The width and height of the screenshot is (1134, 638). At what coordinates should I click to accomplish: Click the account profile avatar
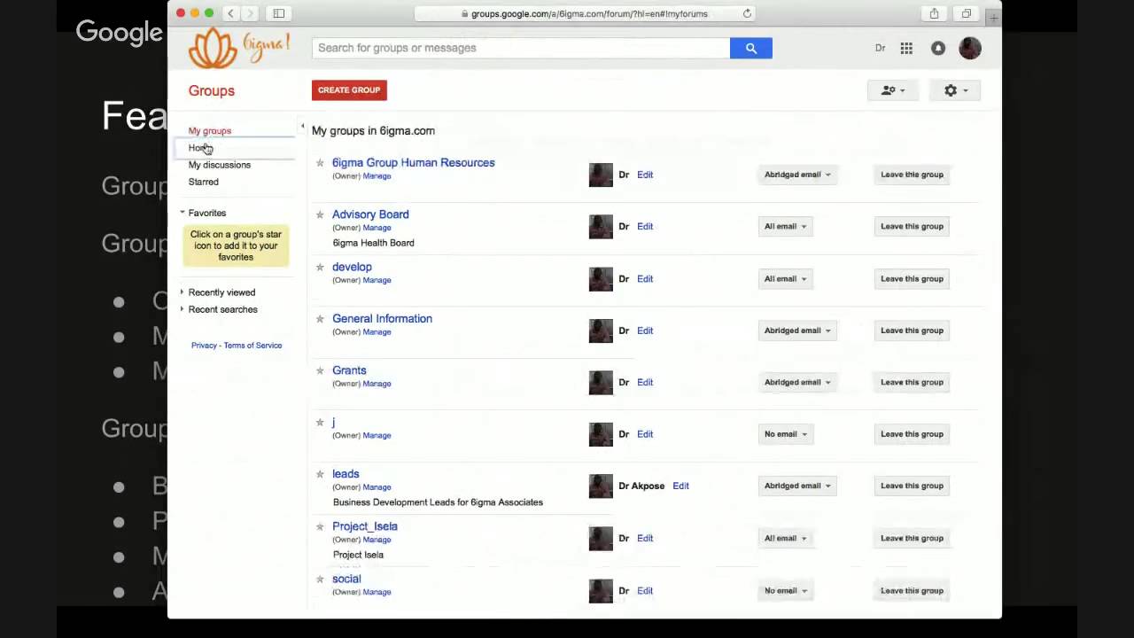click(x=970, y=48)
